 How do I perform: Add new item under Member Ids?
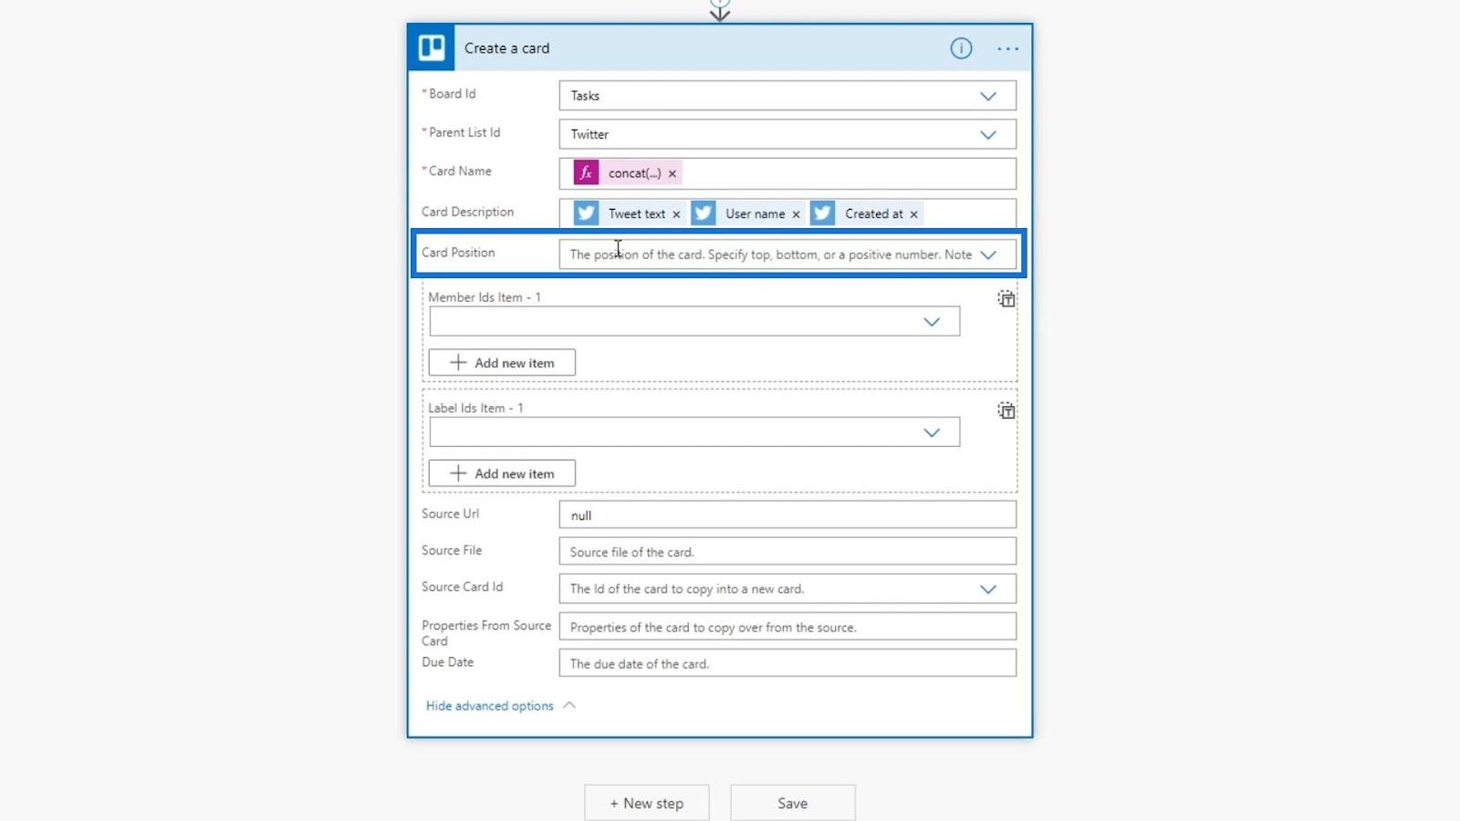[x=502, y=362]
